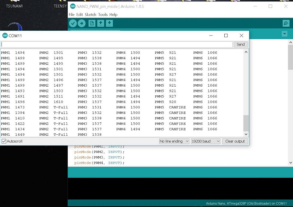This screenshot has width=293, height=207.
Task: Open the File menu
Action: click(x=71, y=15)
